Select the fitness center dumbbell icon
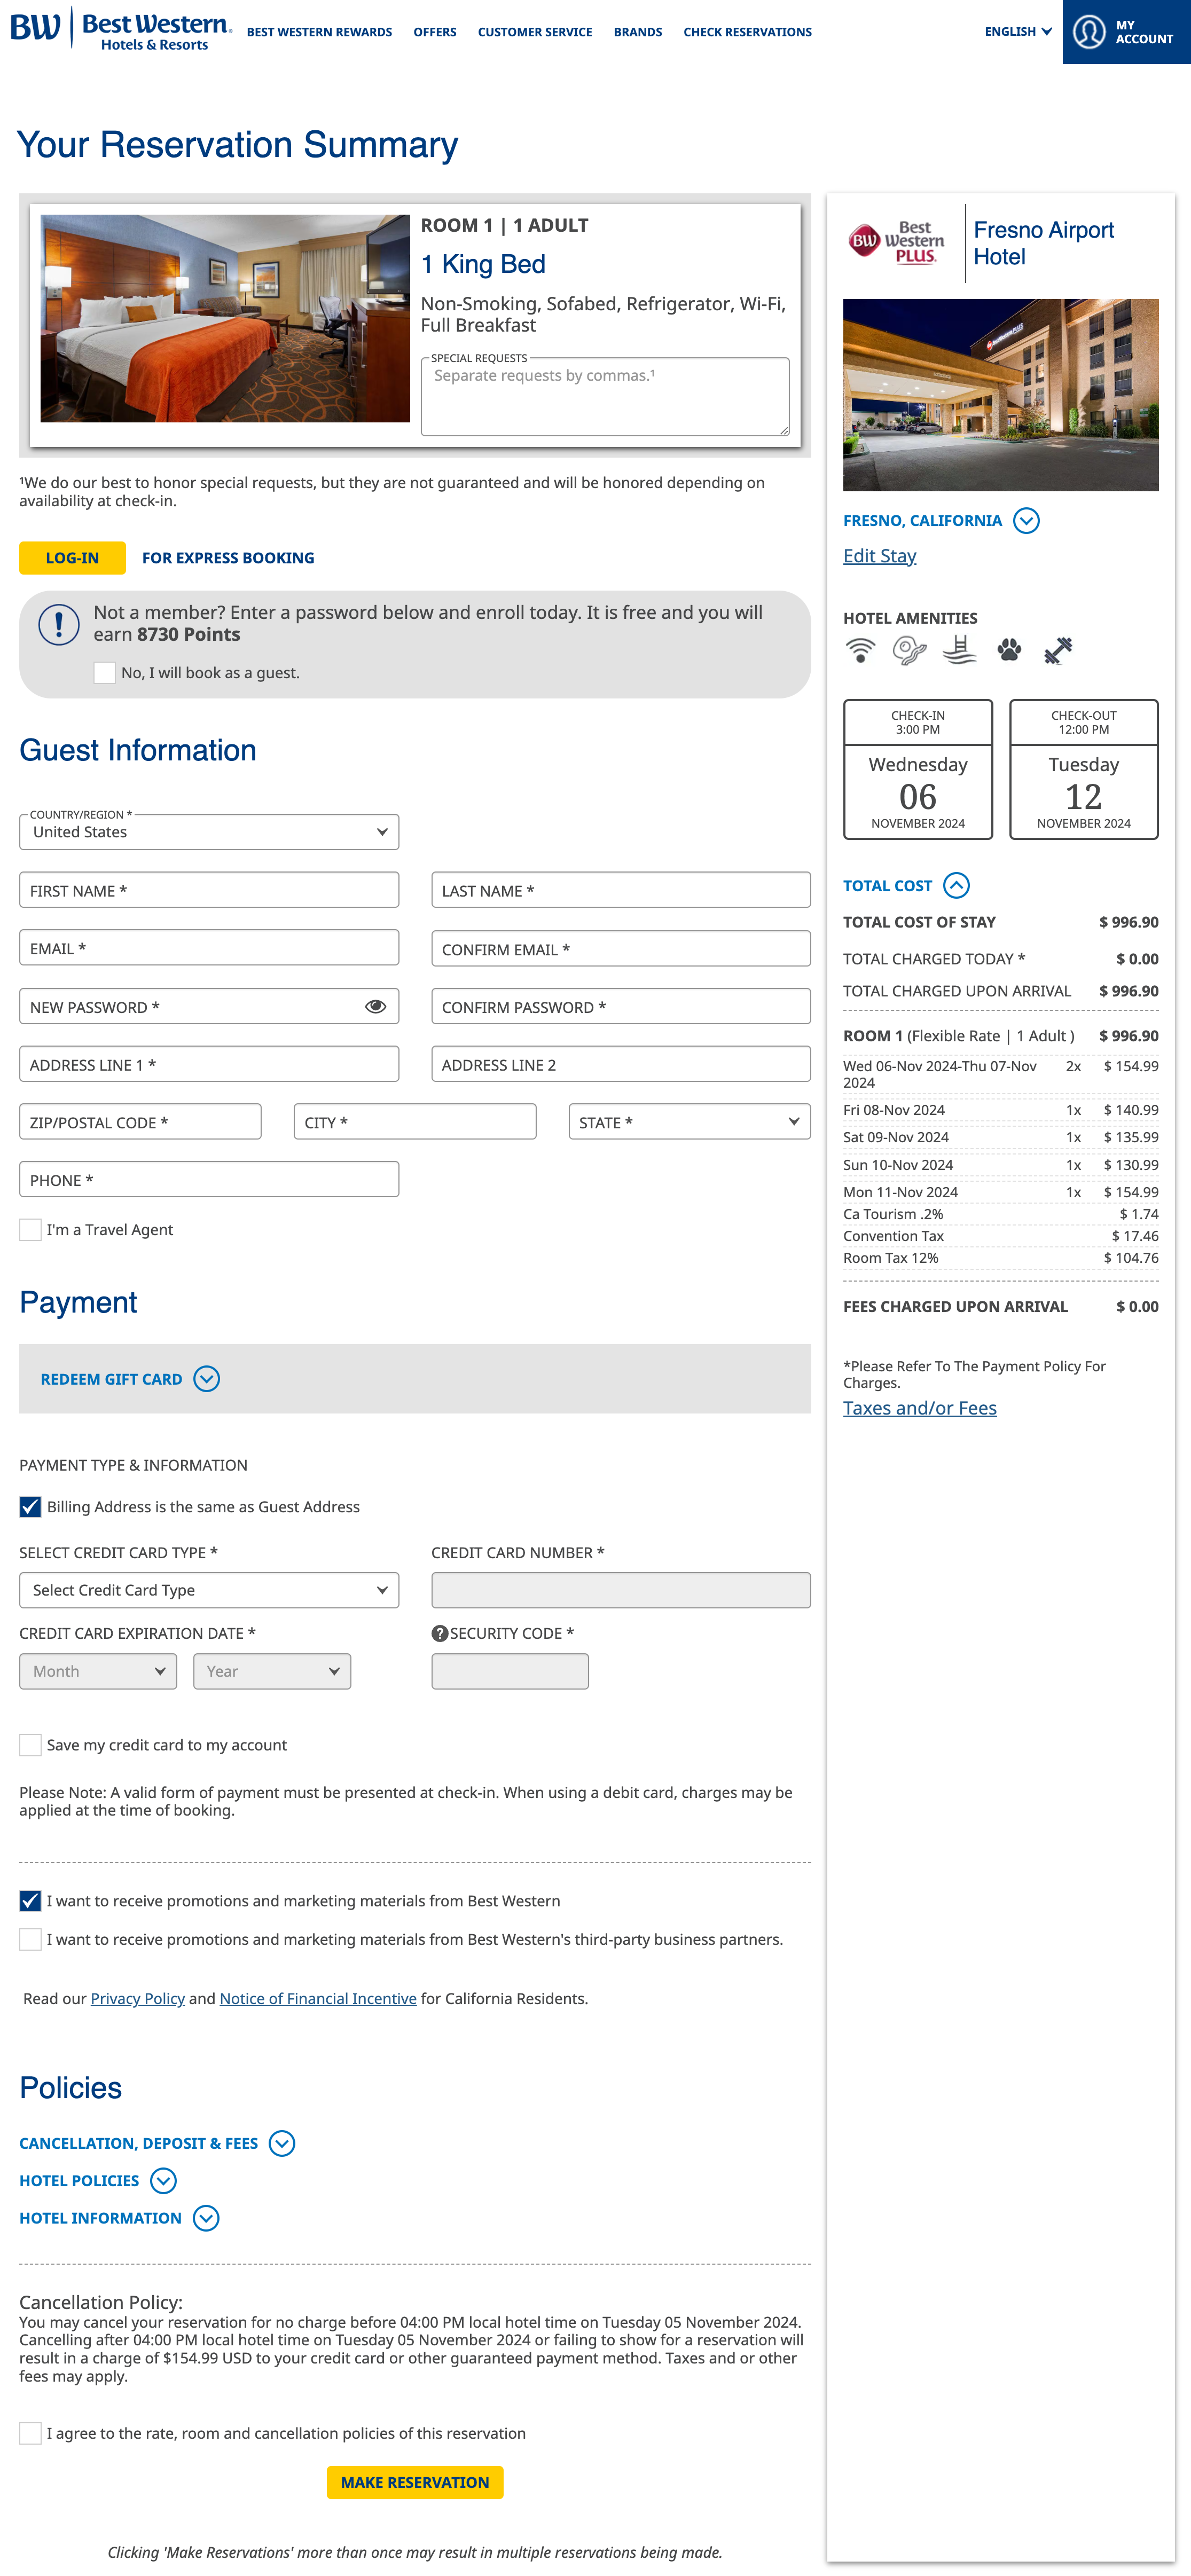Viewport: 1191px width, 2576px height. pyautogui.click(x=1058, y=650)
